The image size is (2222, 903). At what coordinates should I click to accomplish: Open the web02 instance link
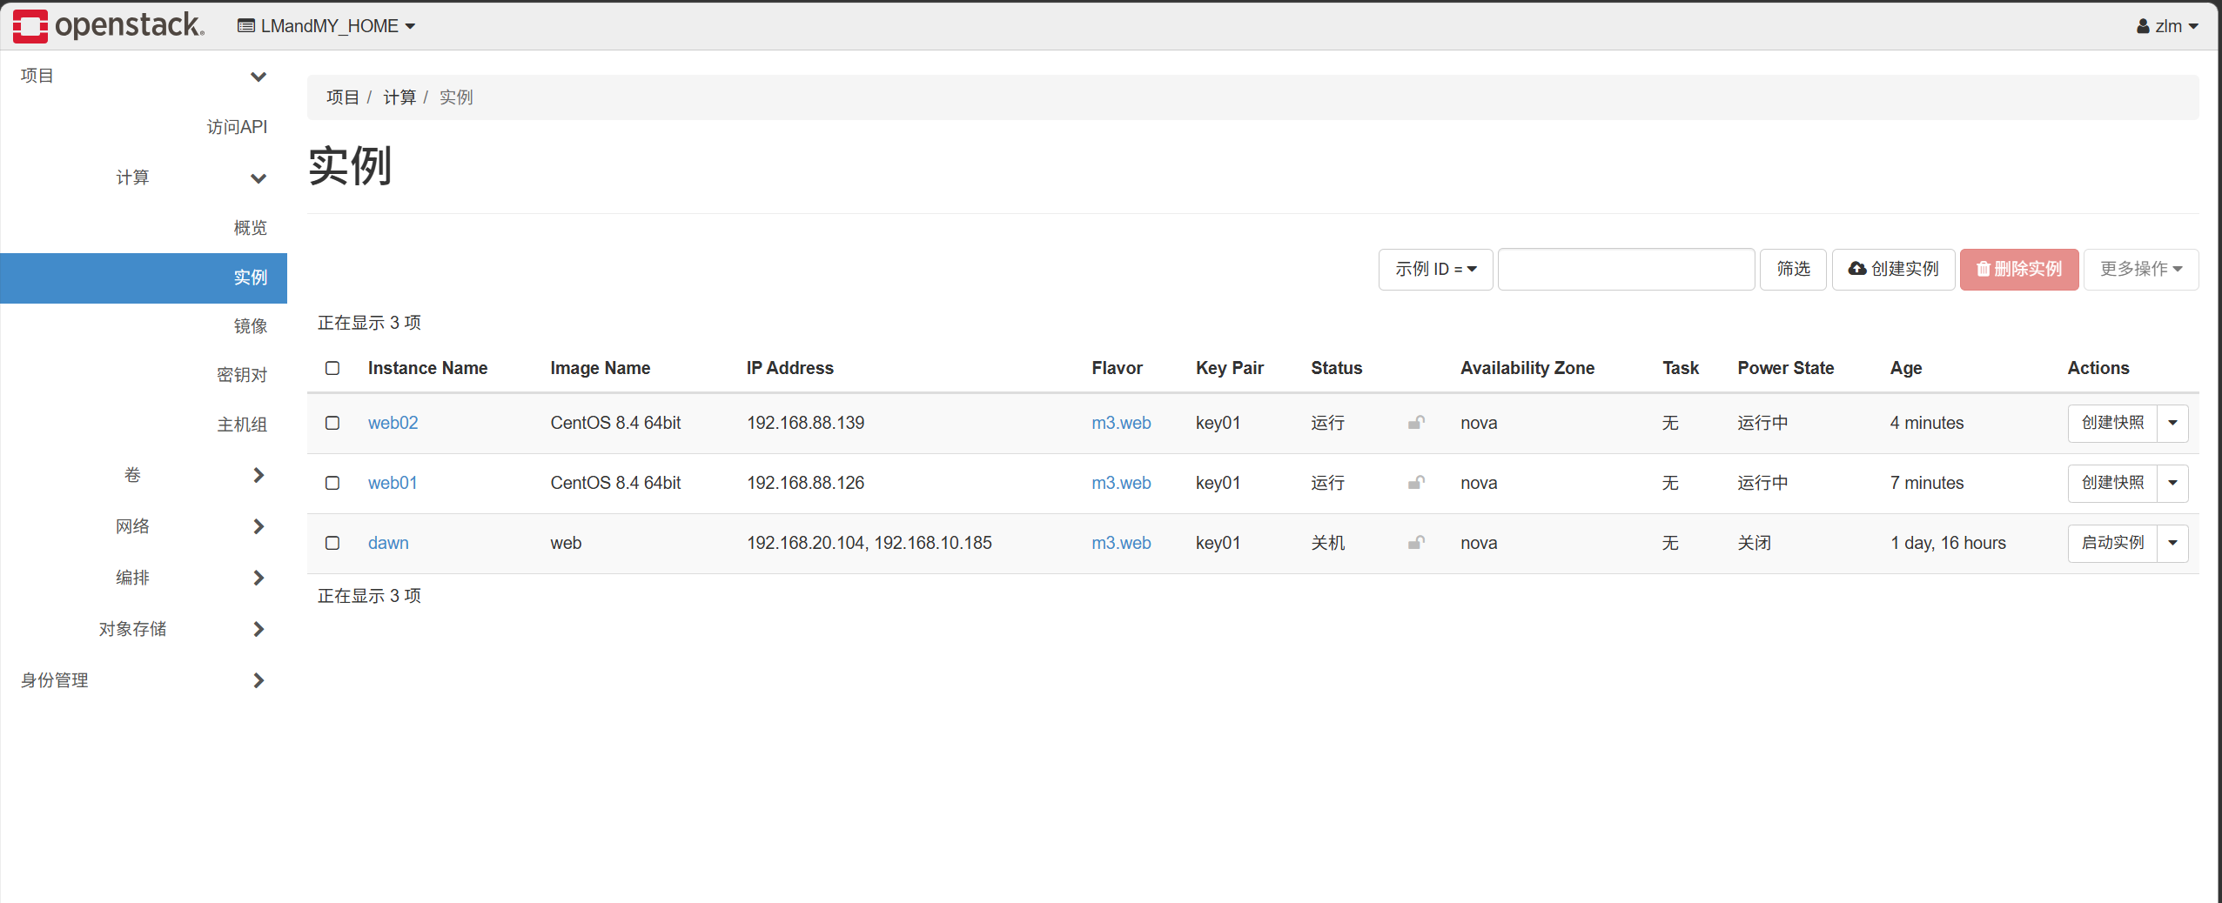point(393,423)
